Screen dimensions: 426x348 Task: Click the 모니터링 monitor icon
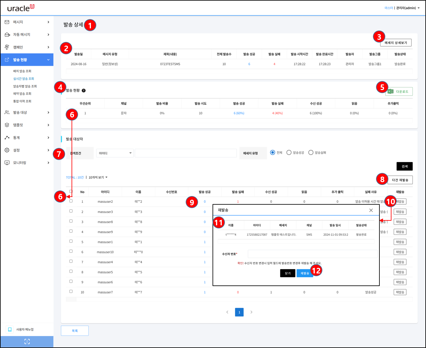pos(7,162)
